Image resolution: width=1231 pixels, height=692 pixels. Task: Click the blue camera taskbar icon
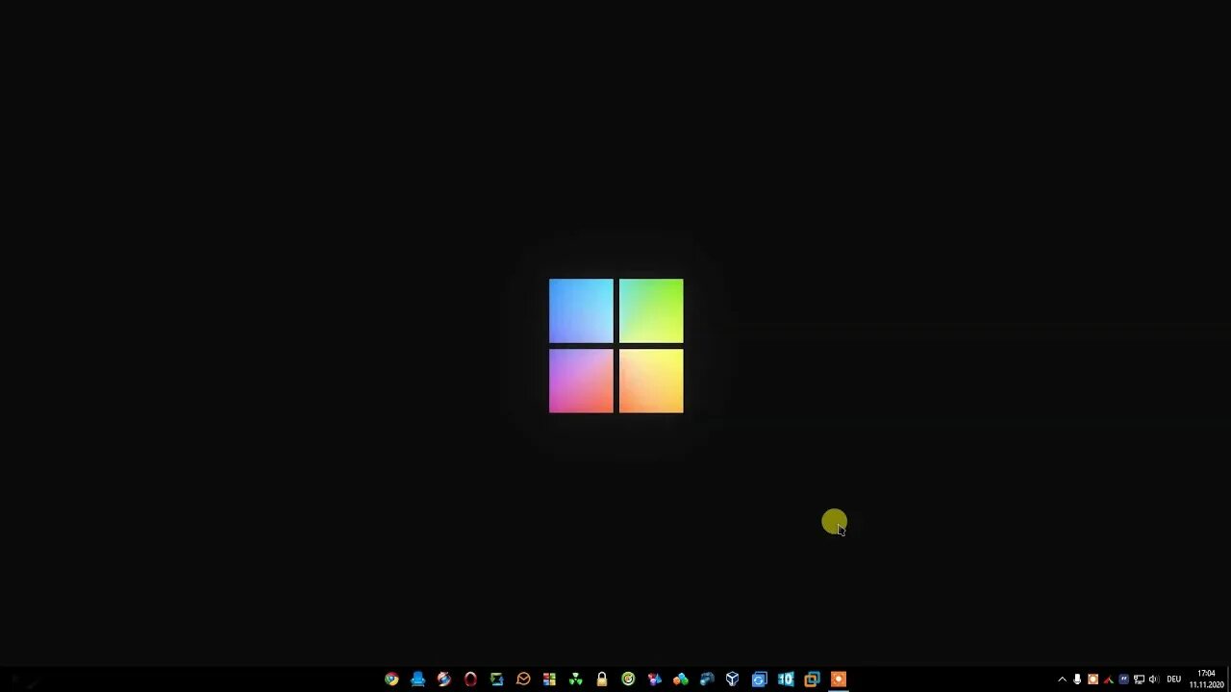point(707,679)
